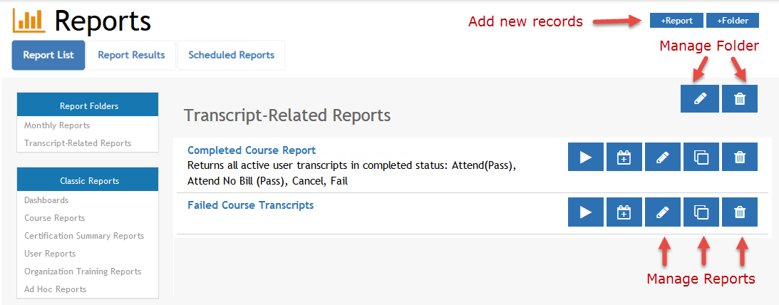Image resolution: width=779 pixels, height=305 pixels.
Task: Select Certification Summary Reports in Classic Reports
Action: click(x=84, y=236)
